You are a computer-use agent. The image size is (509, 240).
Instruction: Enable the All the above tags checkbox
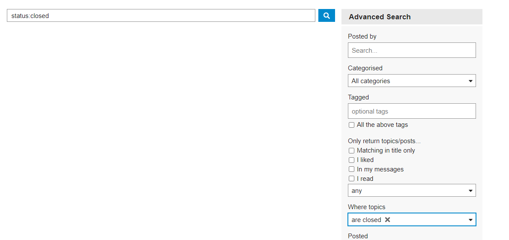point(351,125)
